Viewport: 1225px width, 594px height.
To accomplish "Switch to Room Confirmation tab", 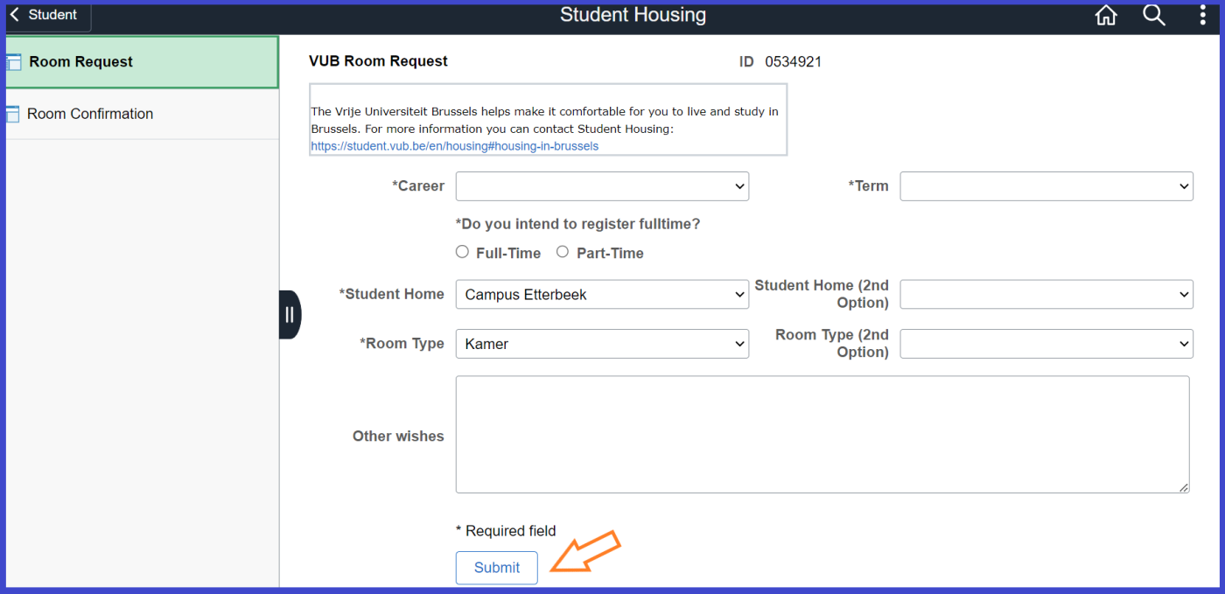I will pyautogui.click(x=90, y=114).
